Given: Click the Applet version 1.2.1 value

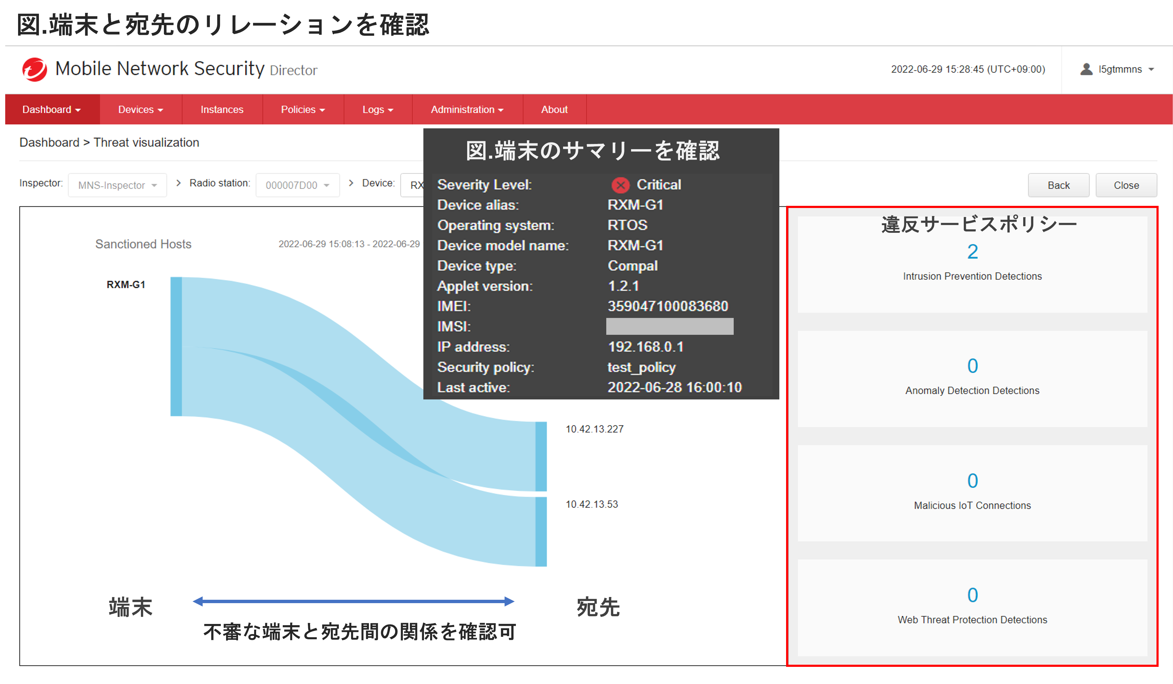Looking at the screenshot, I should (623, 286).
